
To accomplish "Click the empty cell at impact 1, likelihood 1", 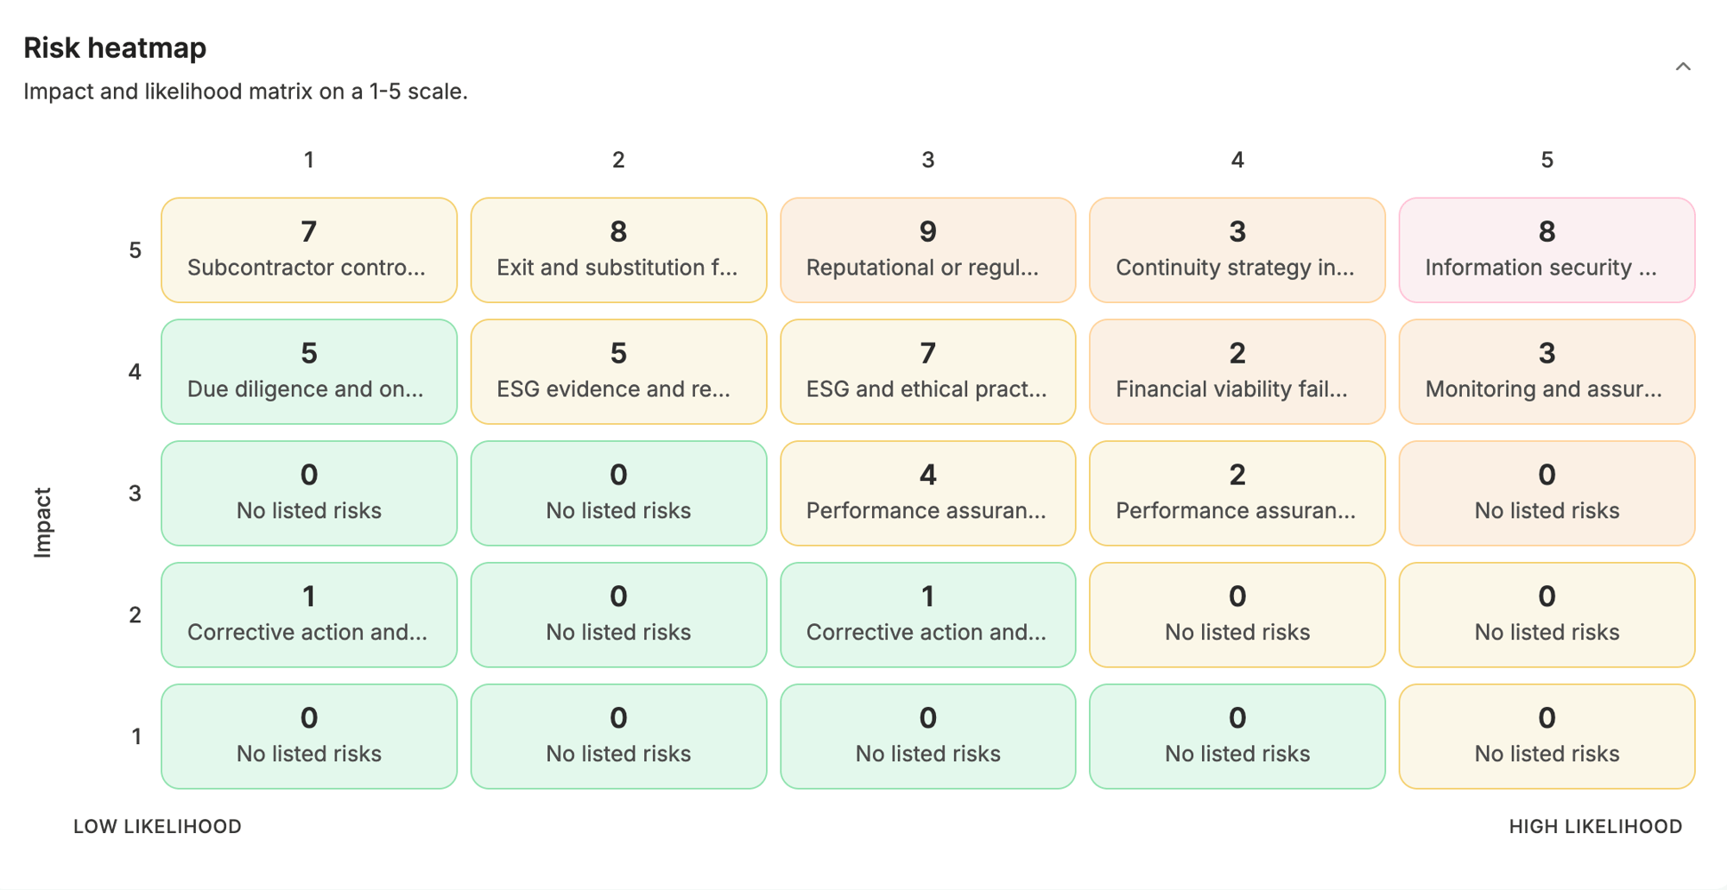I will click(309, 737).
